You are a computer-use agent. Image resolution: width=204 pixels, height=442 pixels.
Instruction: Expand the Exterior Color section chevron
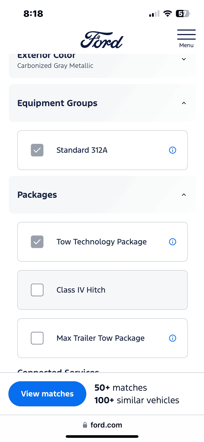tap(184, 59)
